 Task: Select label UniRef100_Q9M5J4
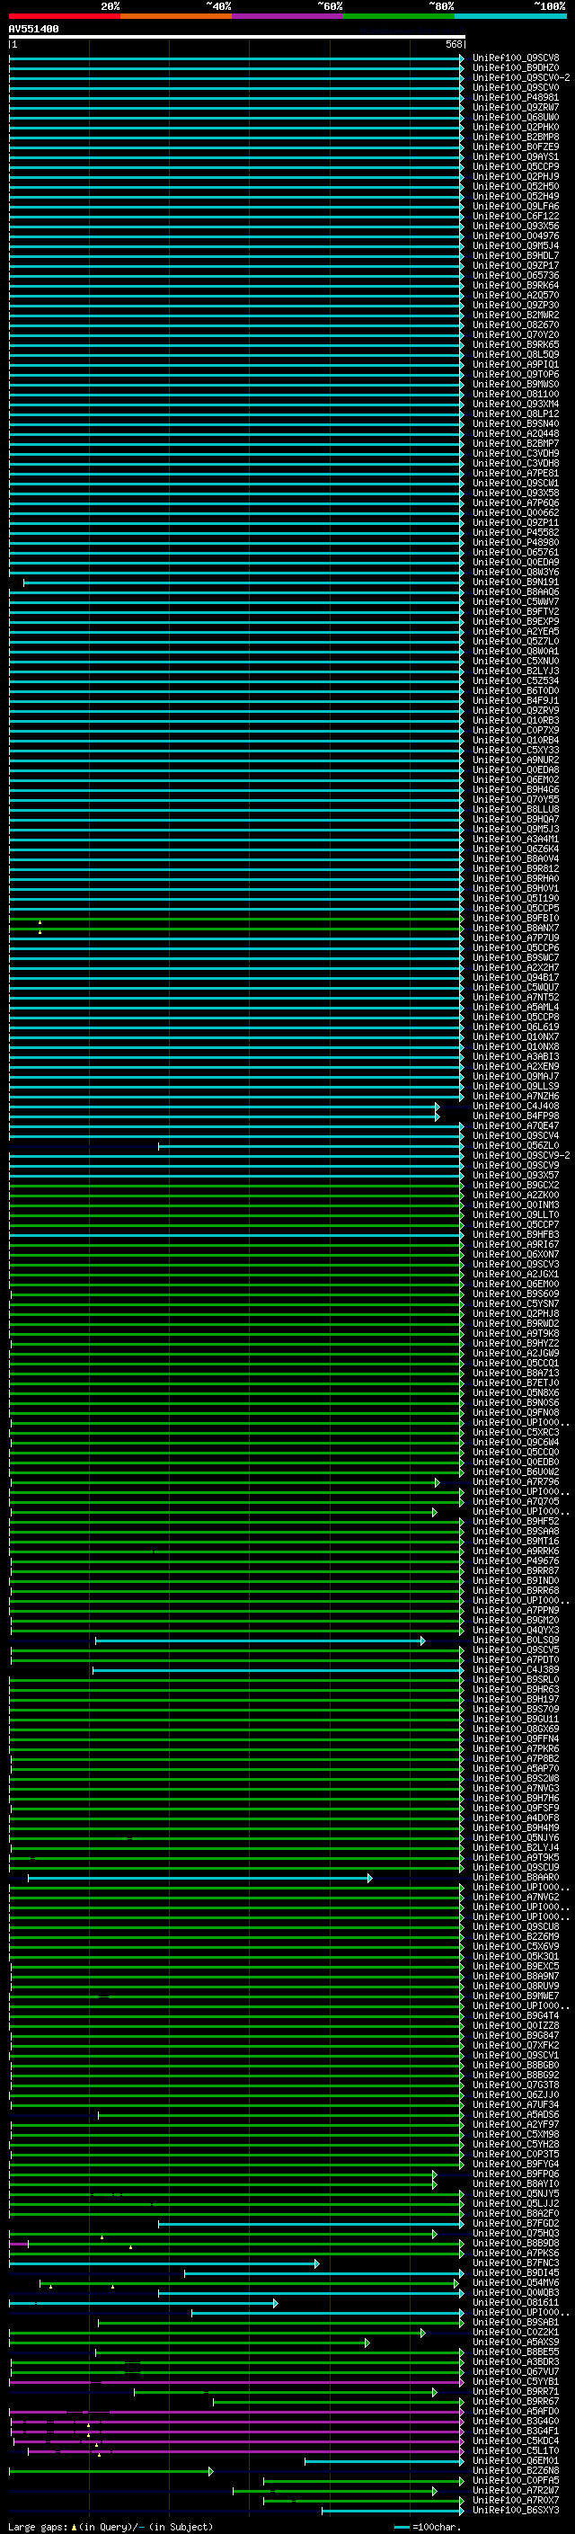coord(516,246)
